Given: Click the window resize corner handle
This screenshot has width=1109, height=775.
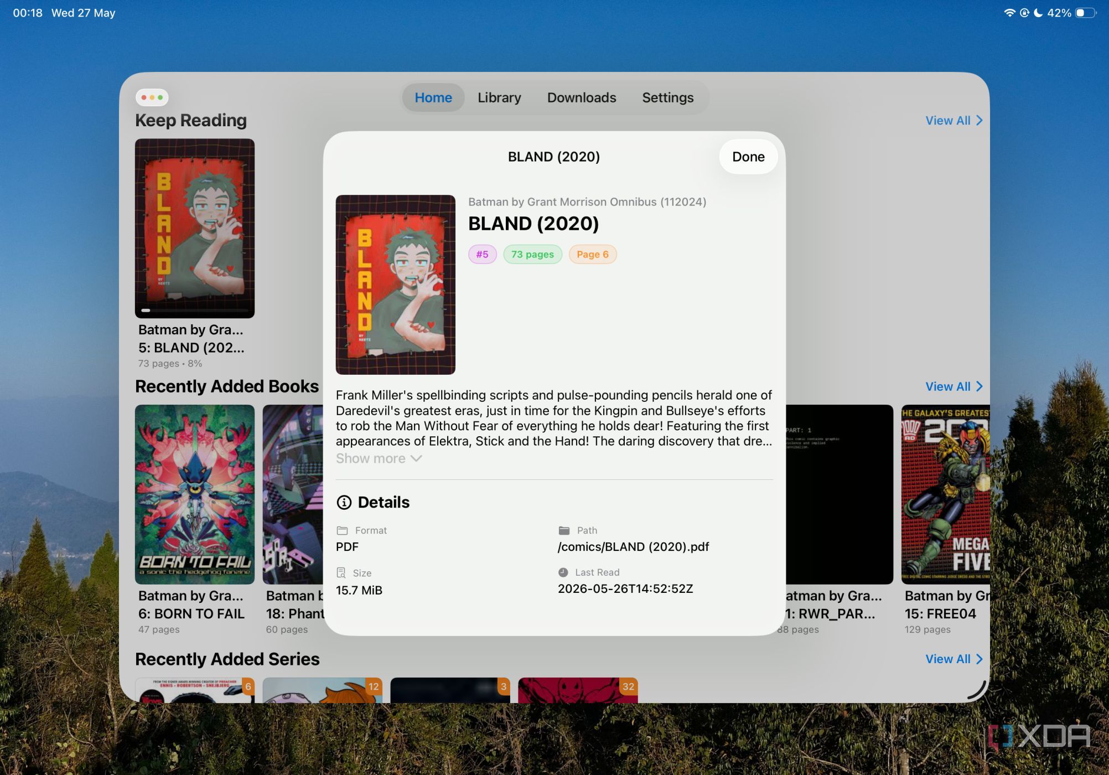Looking at the screenshot, I should click(977, 690).
